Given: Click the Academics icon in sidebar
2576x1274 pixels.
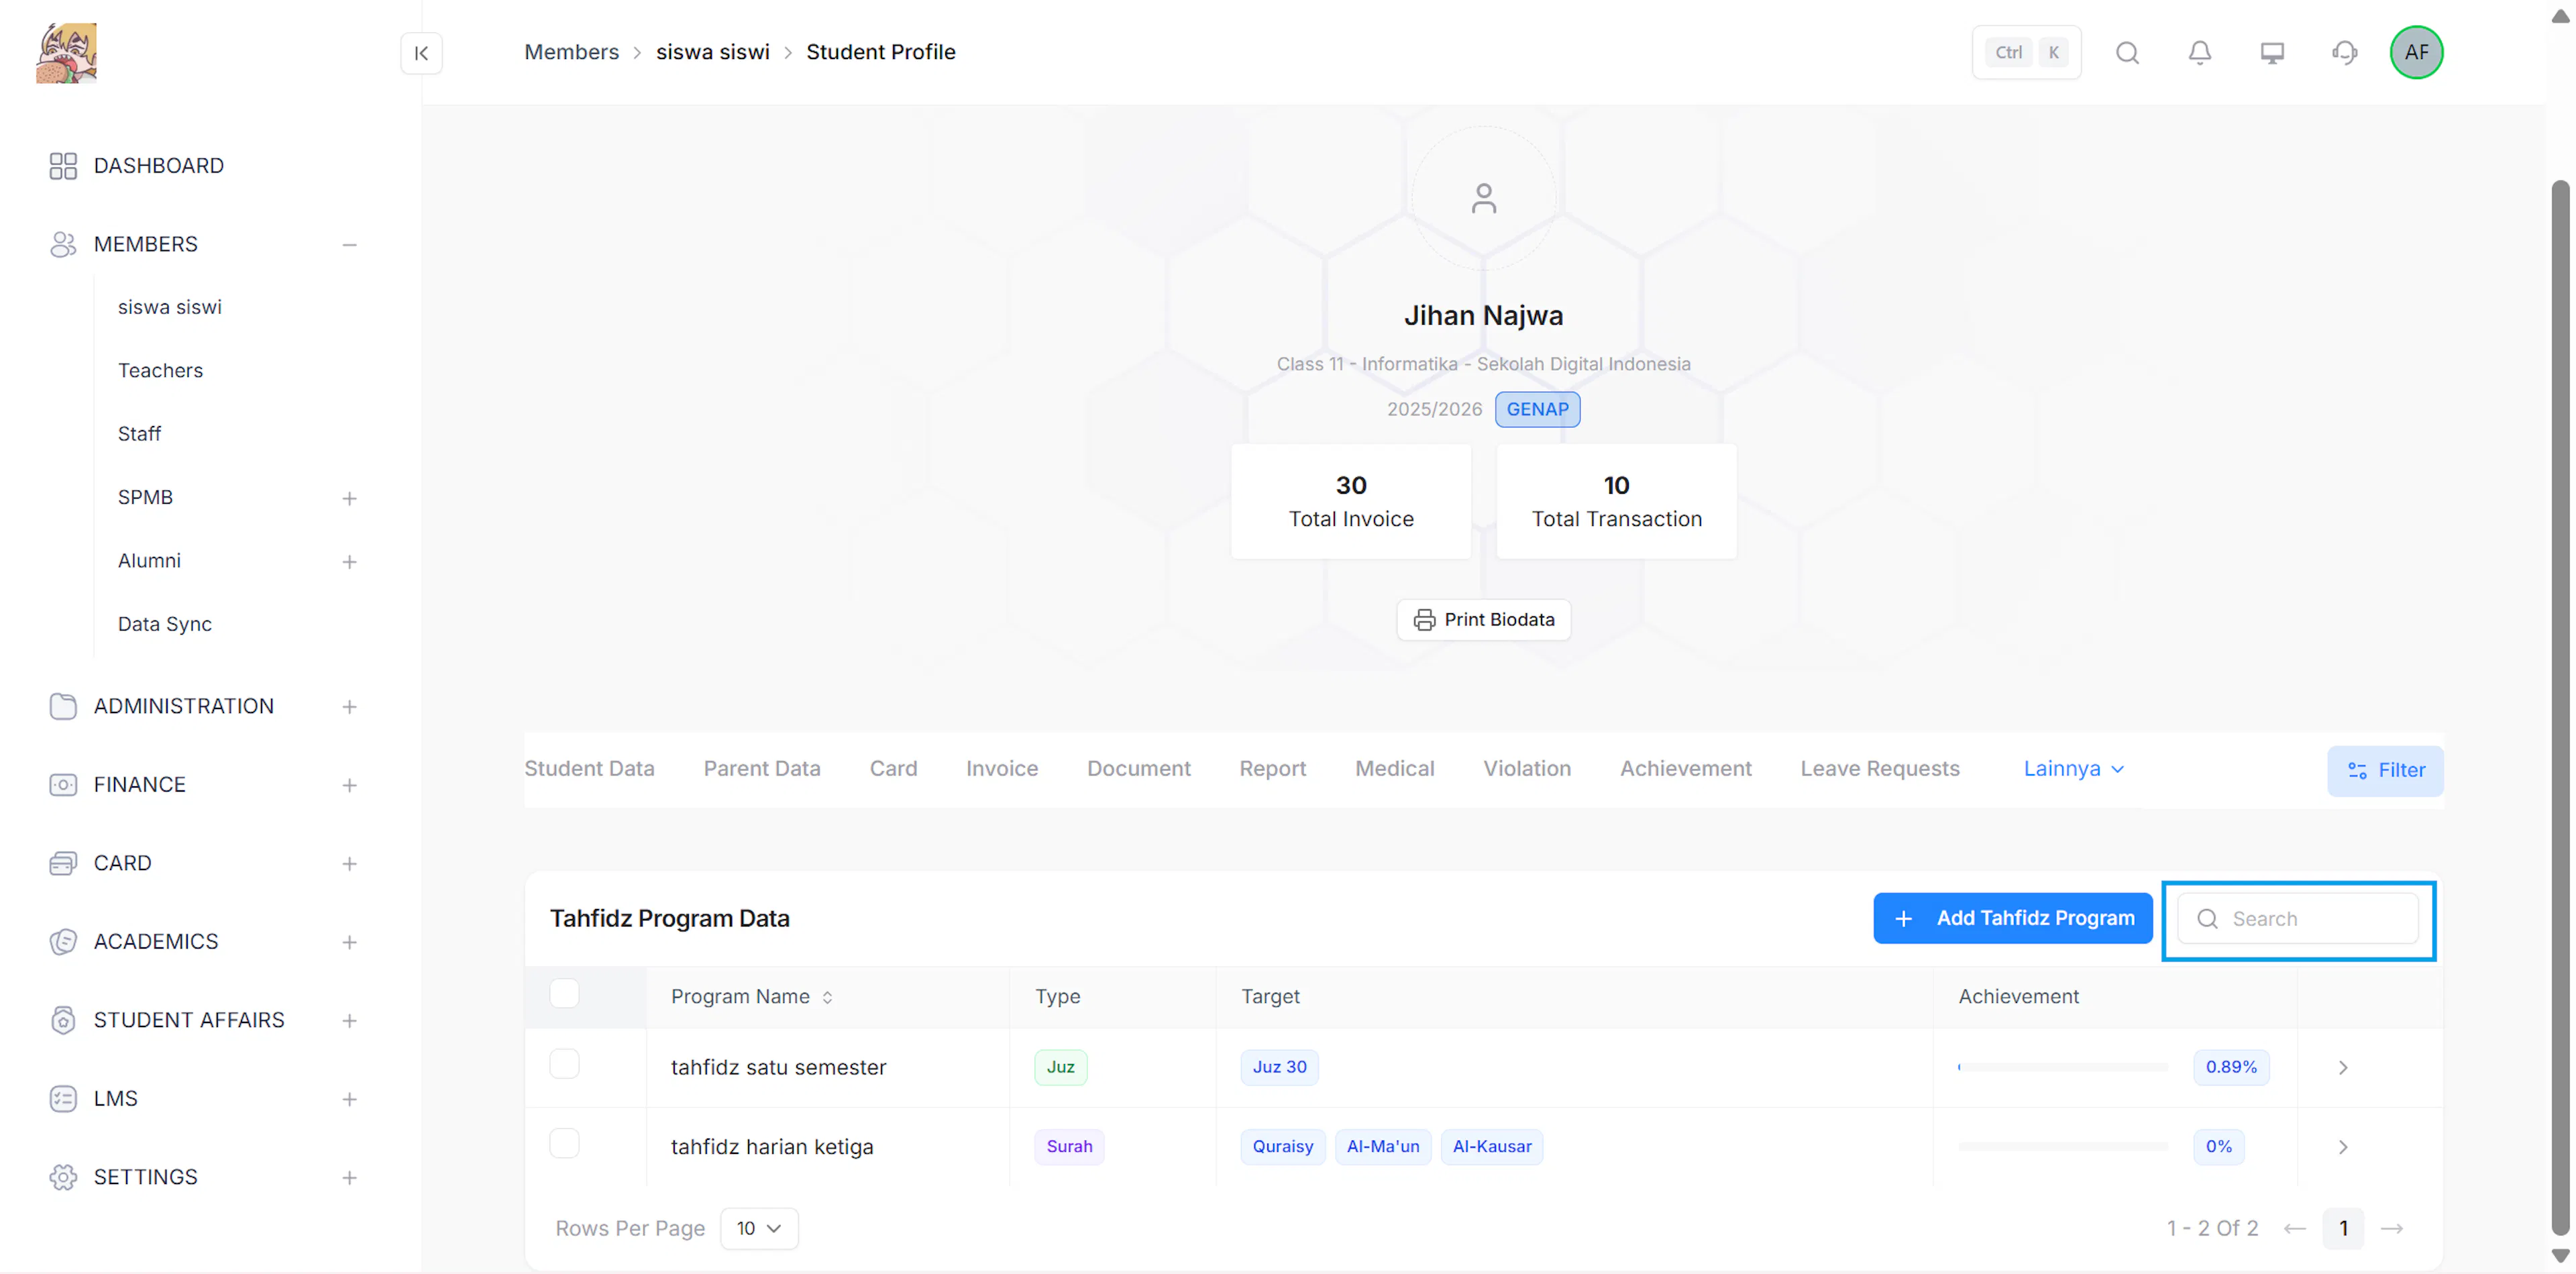Looking at the screenshot, I should pyautogui.click(x=63, y=942).
